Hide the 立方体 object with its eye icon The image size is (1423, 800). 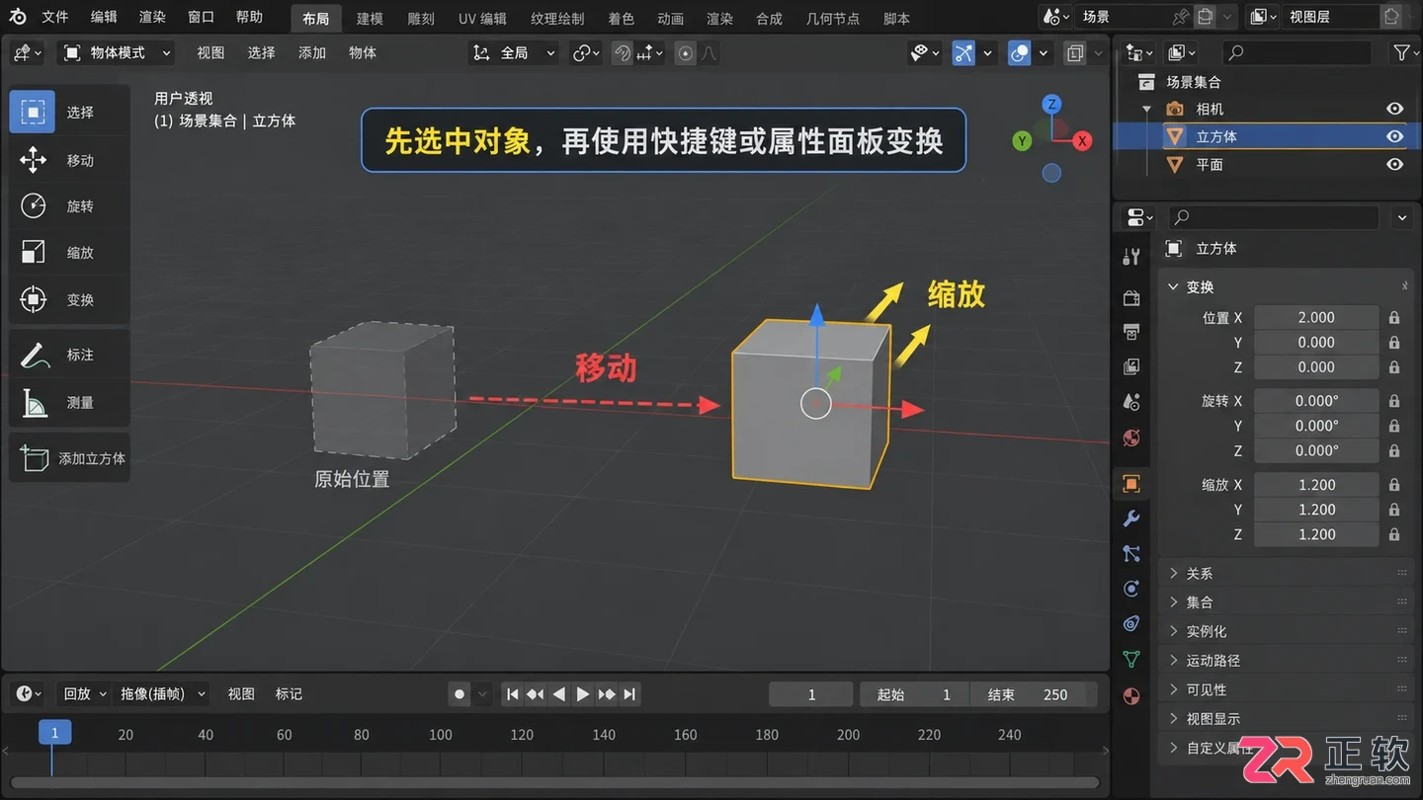[x=1394, y=136]
